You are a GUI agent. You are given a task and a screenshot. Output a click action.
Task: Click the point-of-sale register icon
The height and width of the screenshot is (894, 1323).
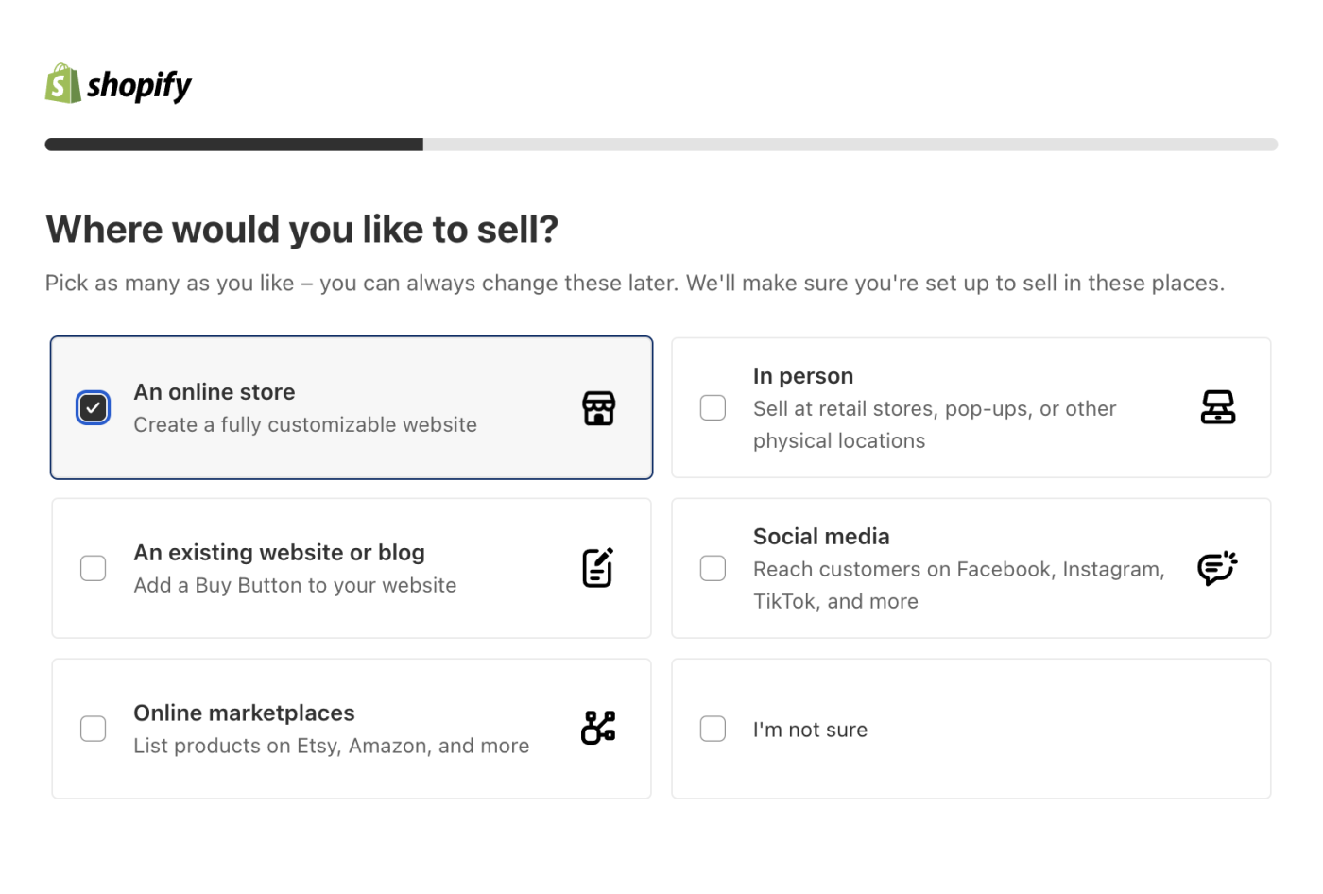pos(1218,407)
